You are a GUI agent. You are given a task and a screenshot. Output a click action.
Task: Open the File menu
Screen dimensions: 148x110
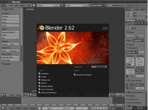pyautogui.click(x=11, y=5)
